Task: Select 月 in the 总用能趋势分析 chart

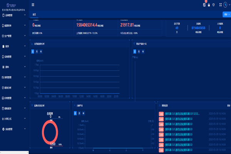Action: [37, 51]
